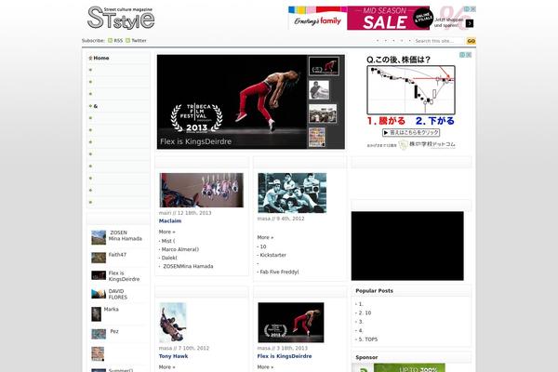
Task: Open the Tony Hawk title link
Action: [173, 356]
